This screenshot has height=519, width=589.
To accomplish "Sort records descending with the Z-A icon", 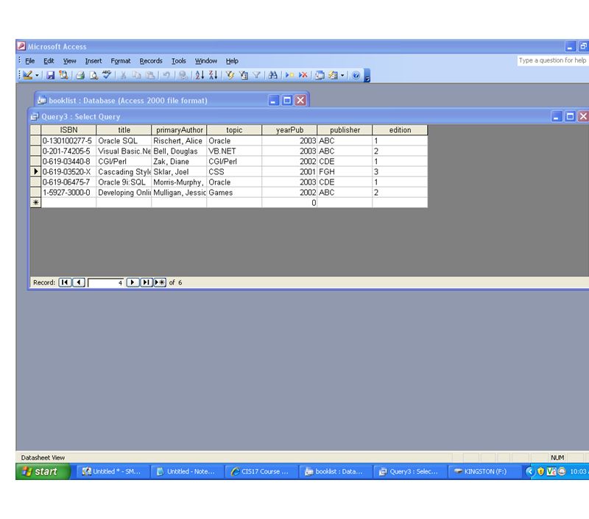I will coord(213,75).
